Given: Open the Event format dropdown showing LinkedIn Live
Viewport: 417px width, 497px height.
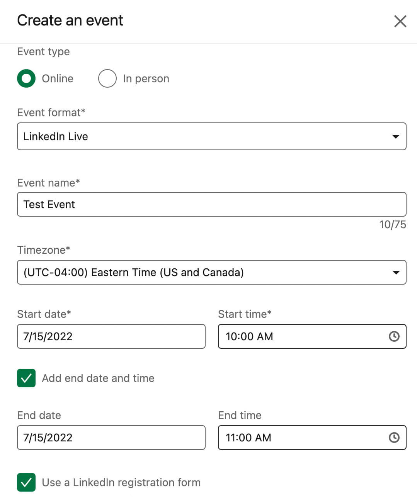Looking at the screenshot, I should pos(212,136).
